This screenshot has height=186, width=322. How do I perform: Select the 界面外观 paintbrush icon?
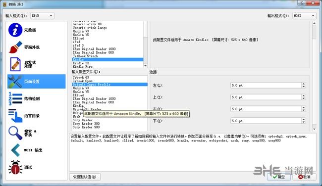coord(15,47)
